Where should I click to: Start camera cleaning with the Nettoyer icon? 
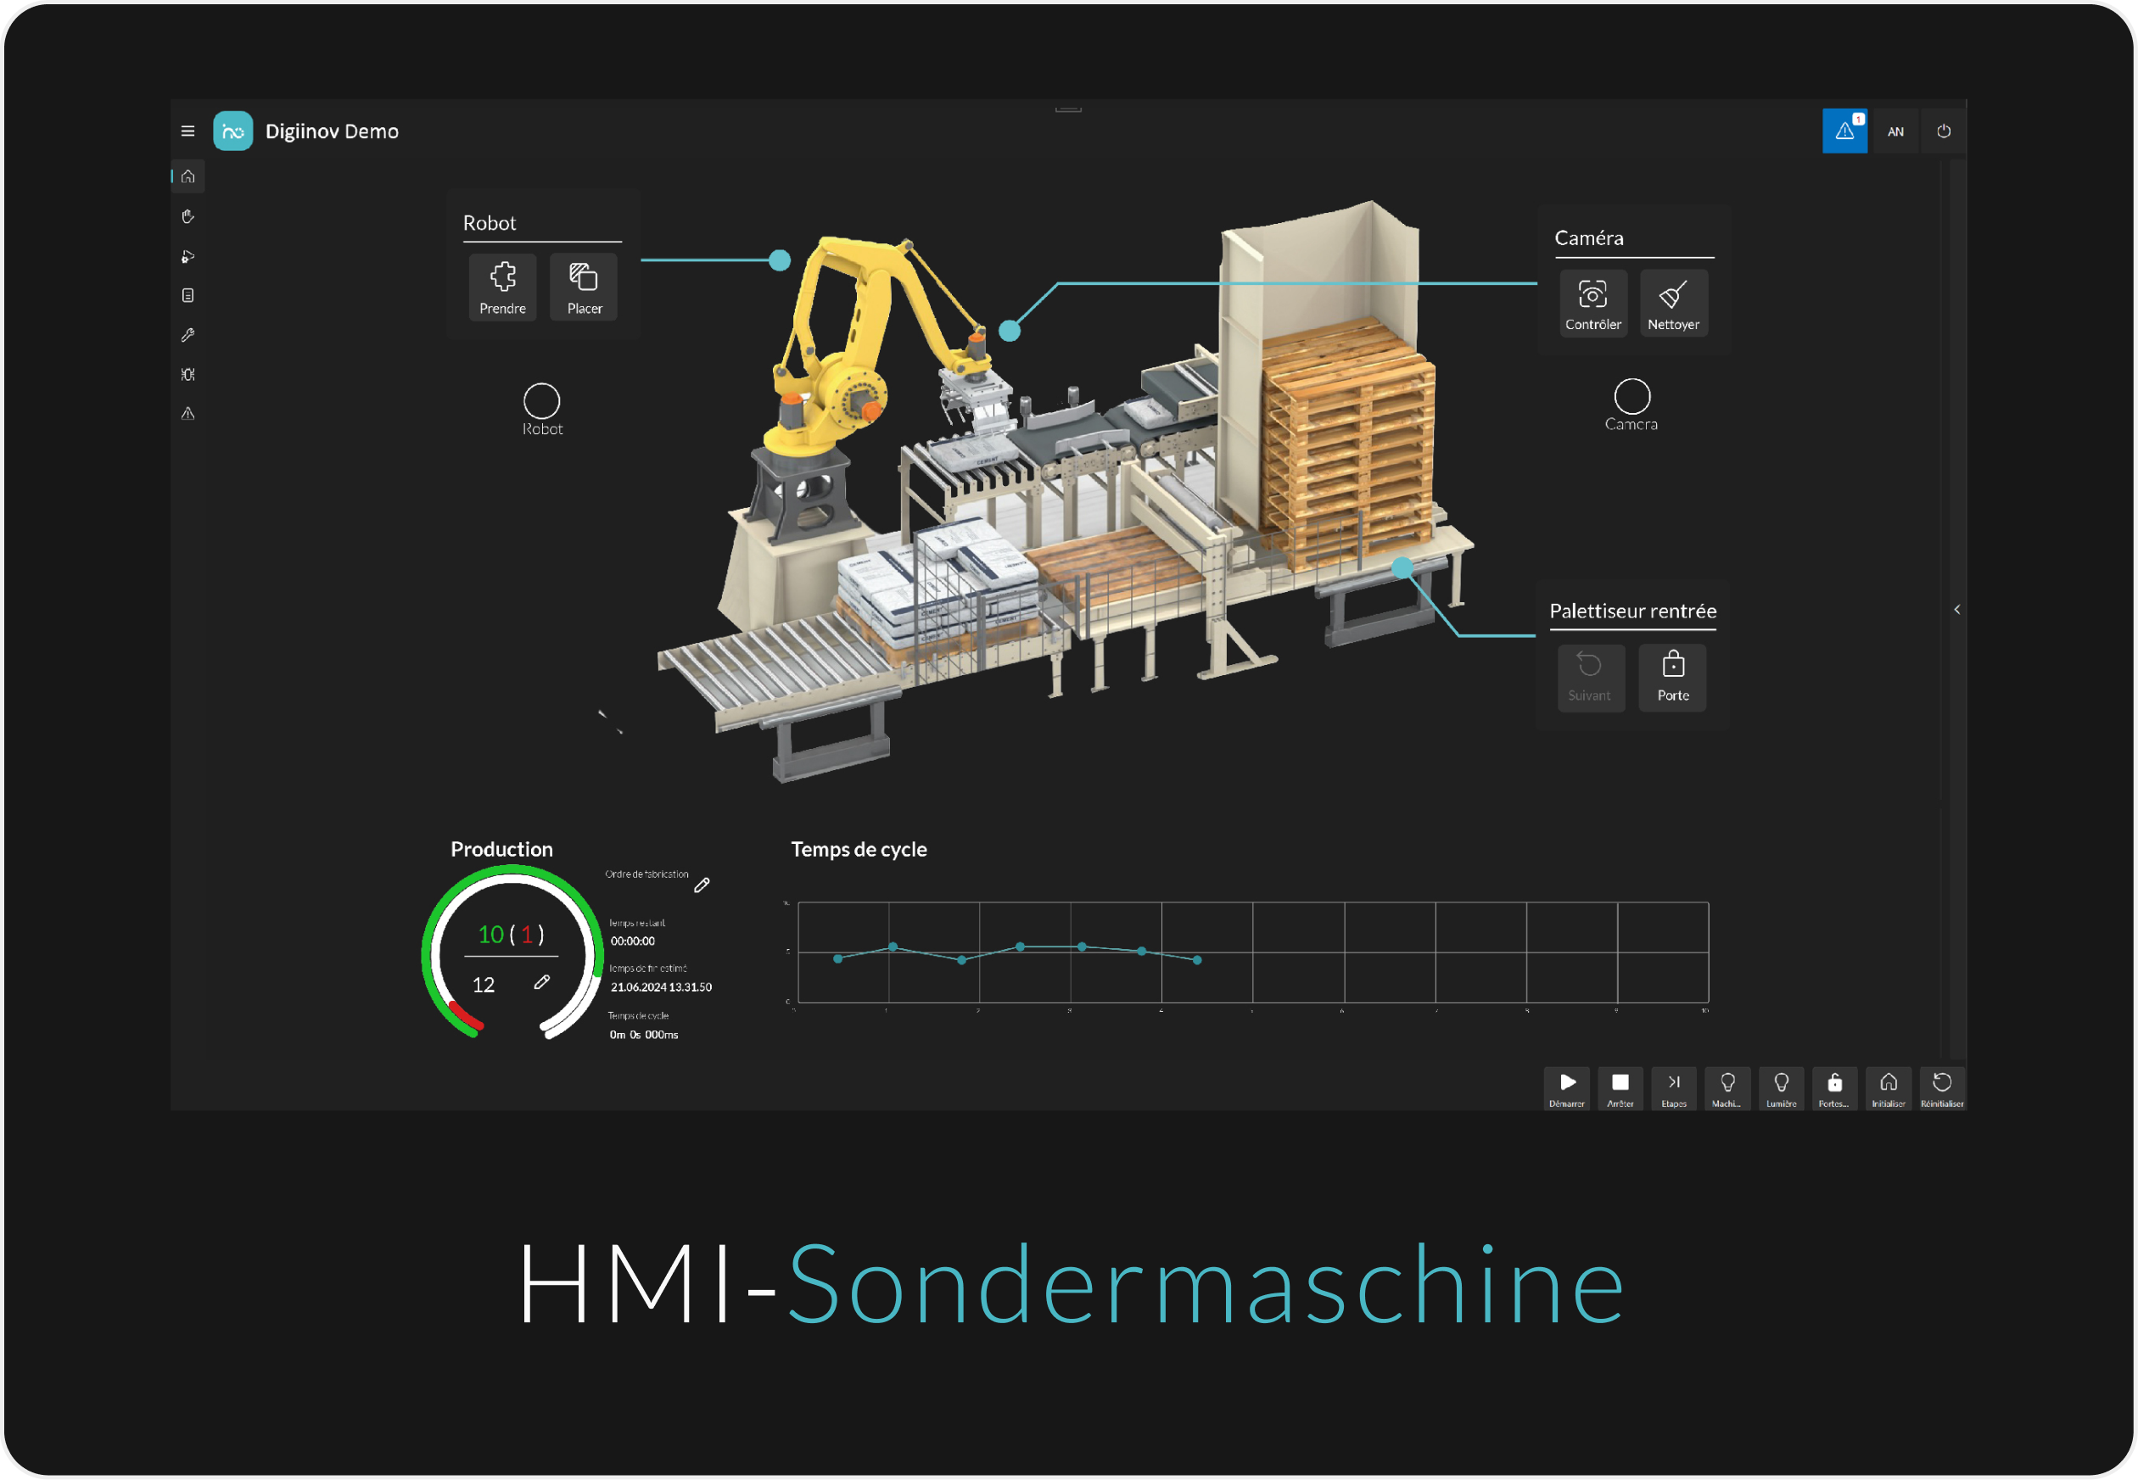1673,302
